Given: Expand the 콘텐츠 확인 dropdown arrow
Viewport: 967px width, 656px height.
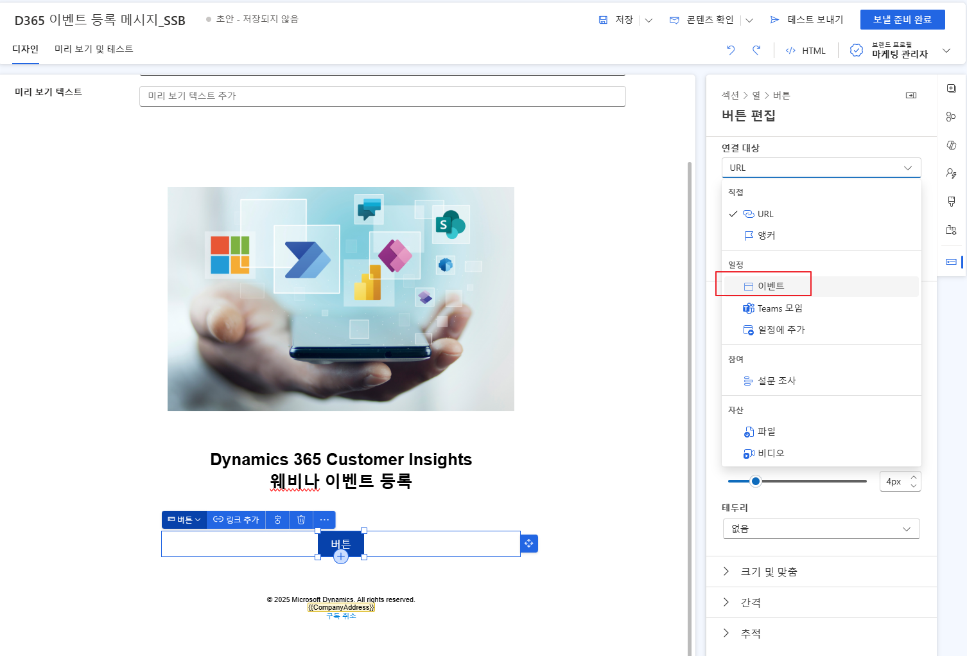Looking at the screenshot, I should 749,20.
